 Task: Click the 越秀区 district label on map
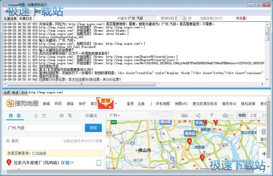[165, 122]
